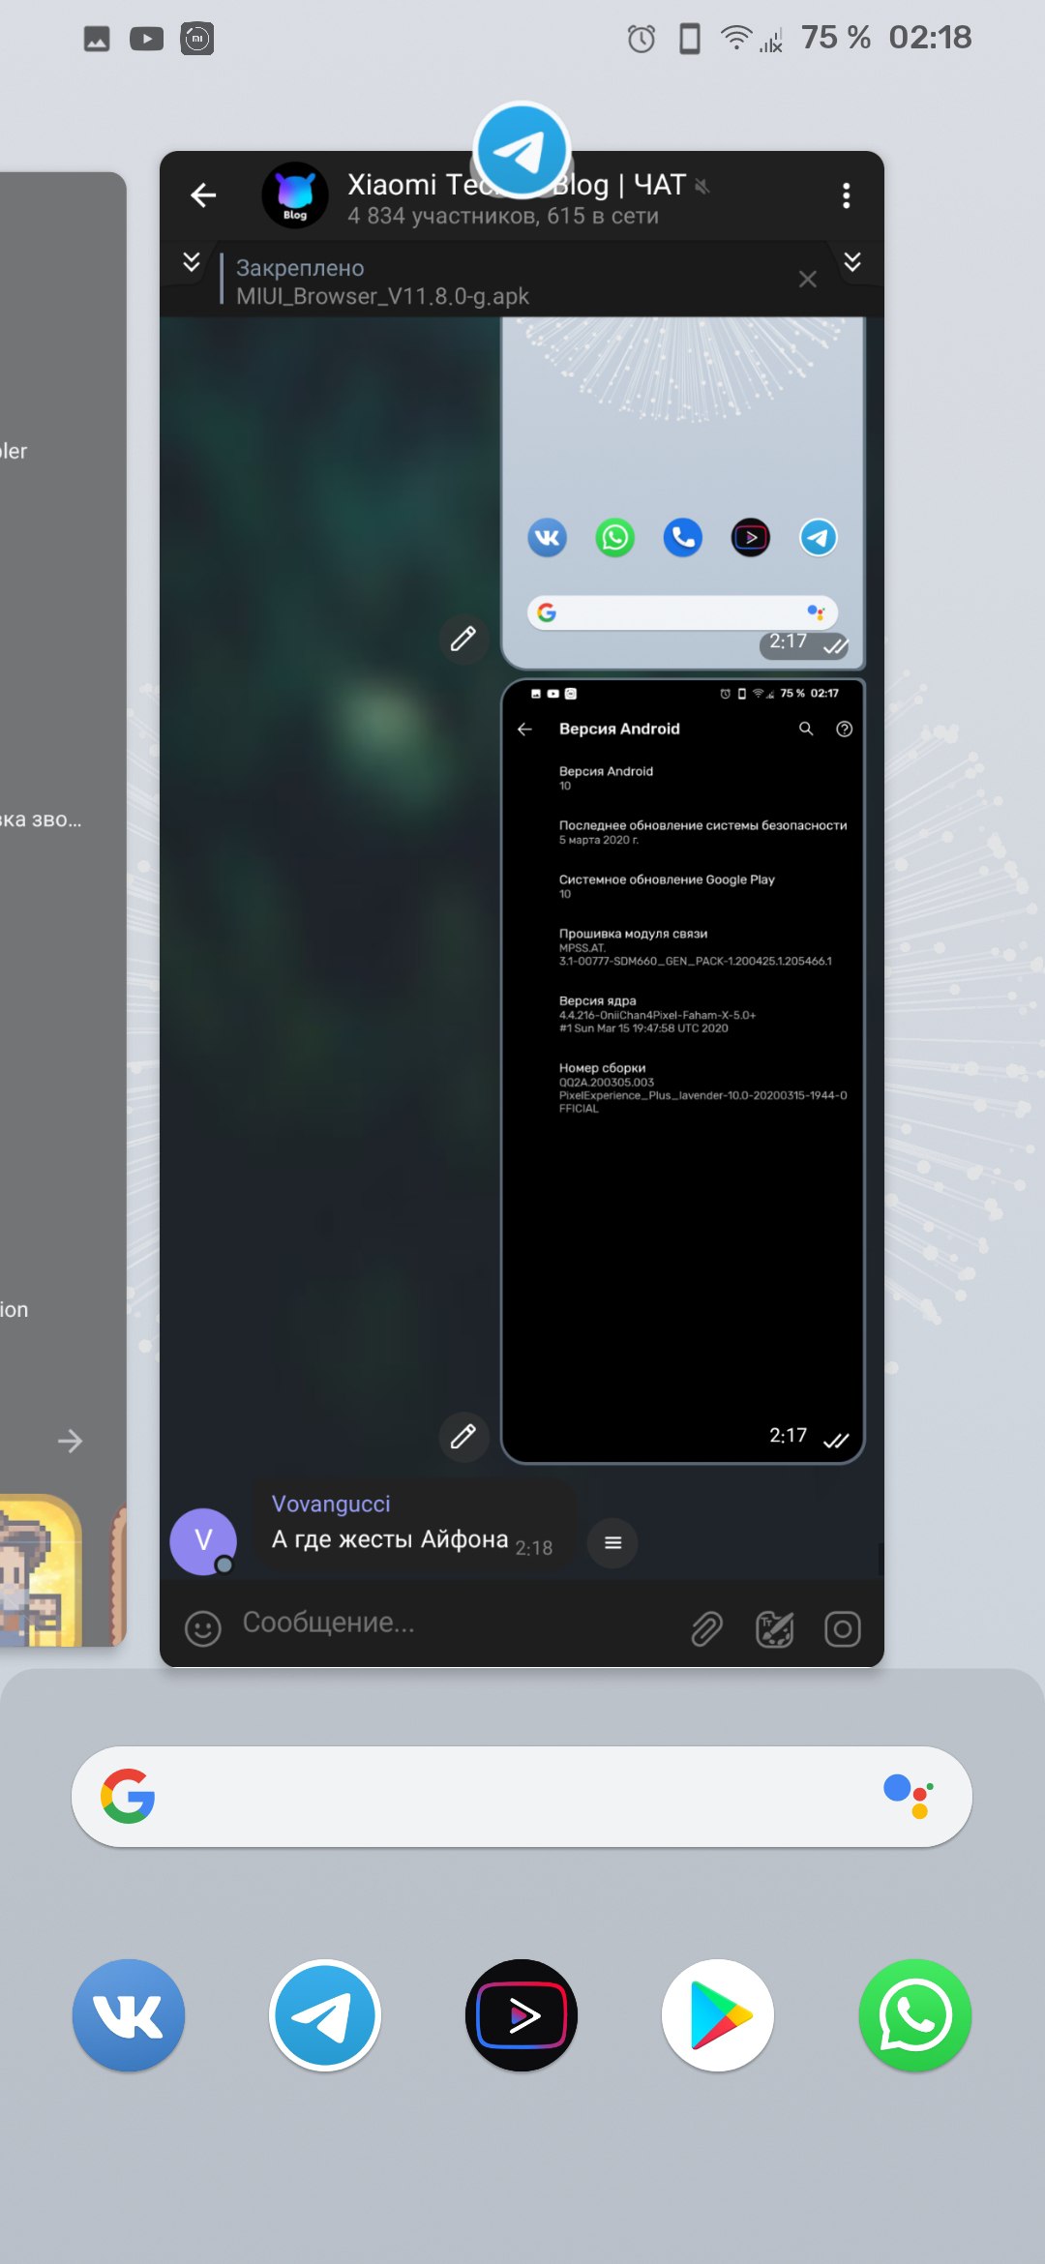
Task: Tap the draw-on-media icon in the message bar
Action: pos(775,1628)
